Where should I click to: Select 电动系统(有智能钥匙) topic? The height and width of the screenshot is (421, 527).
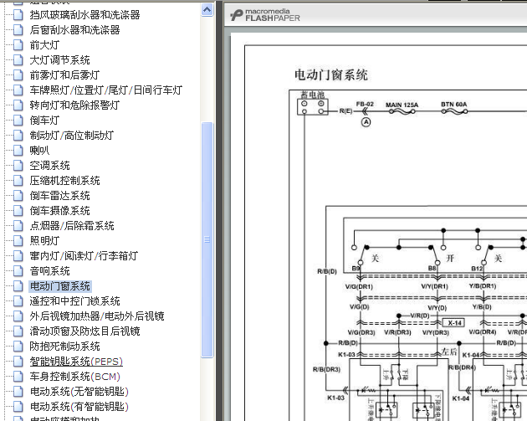tap(79, 407)
